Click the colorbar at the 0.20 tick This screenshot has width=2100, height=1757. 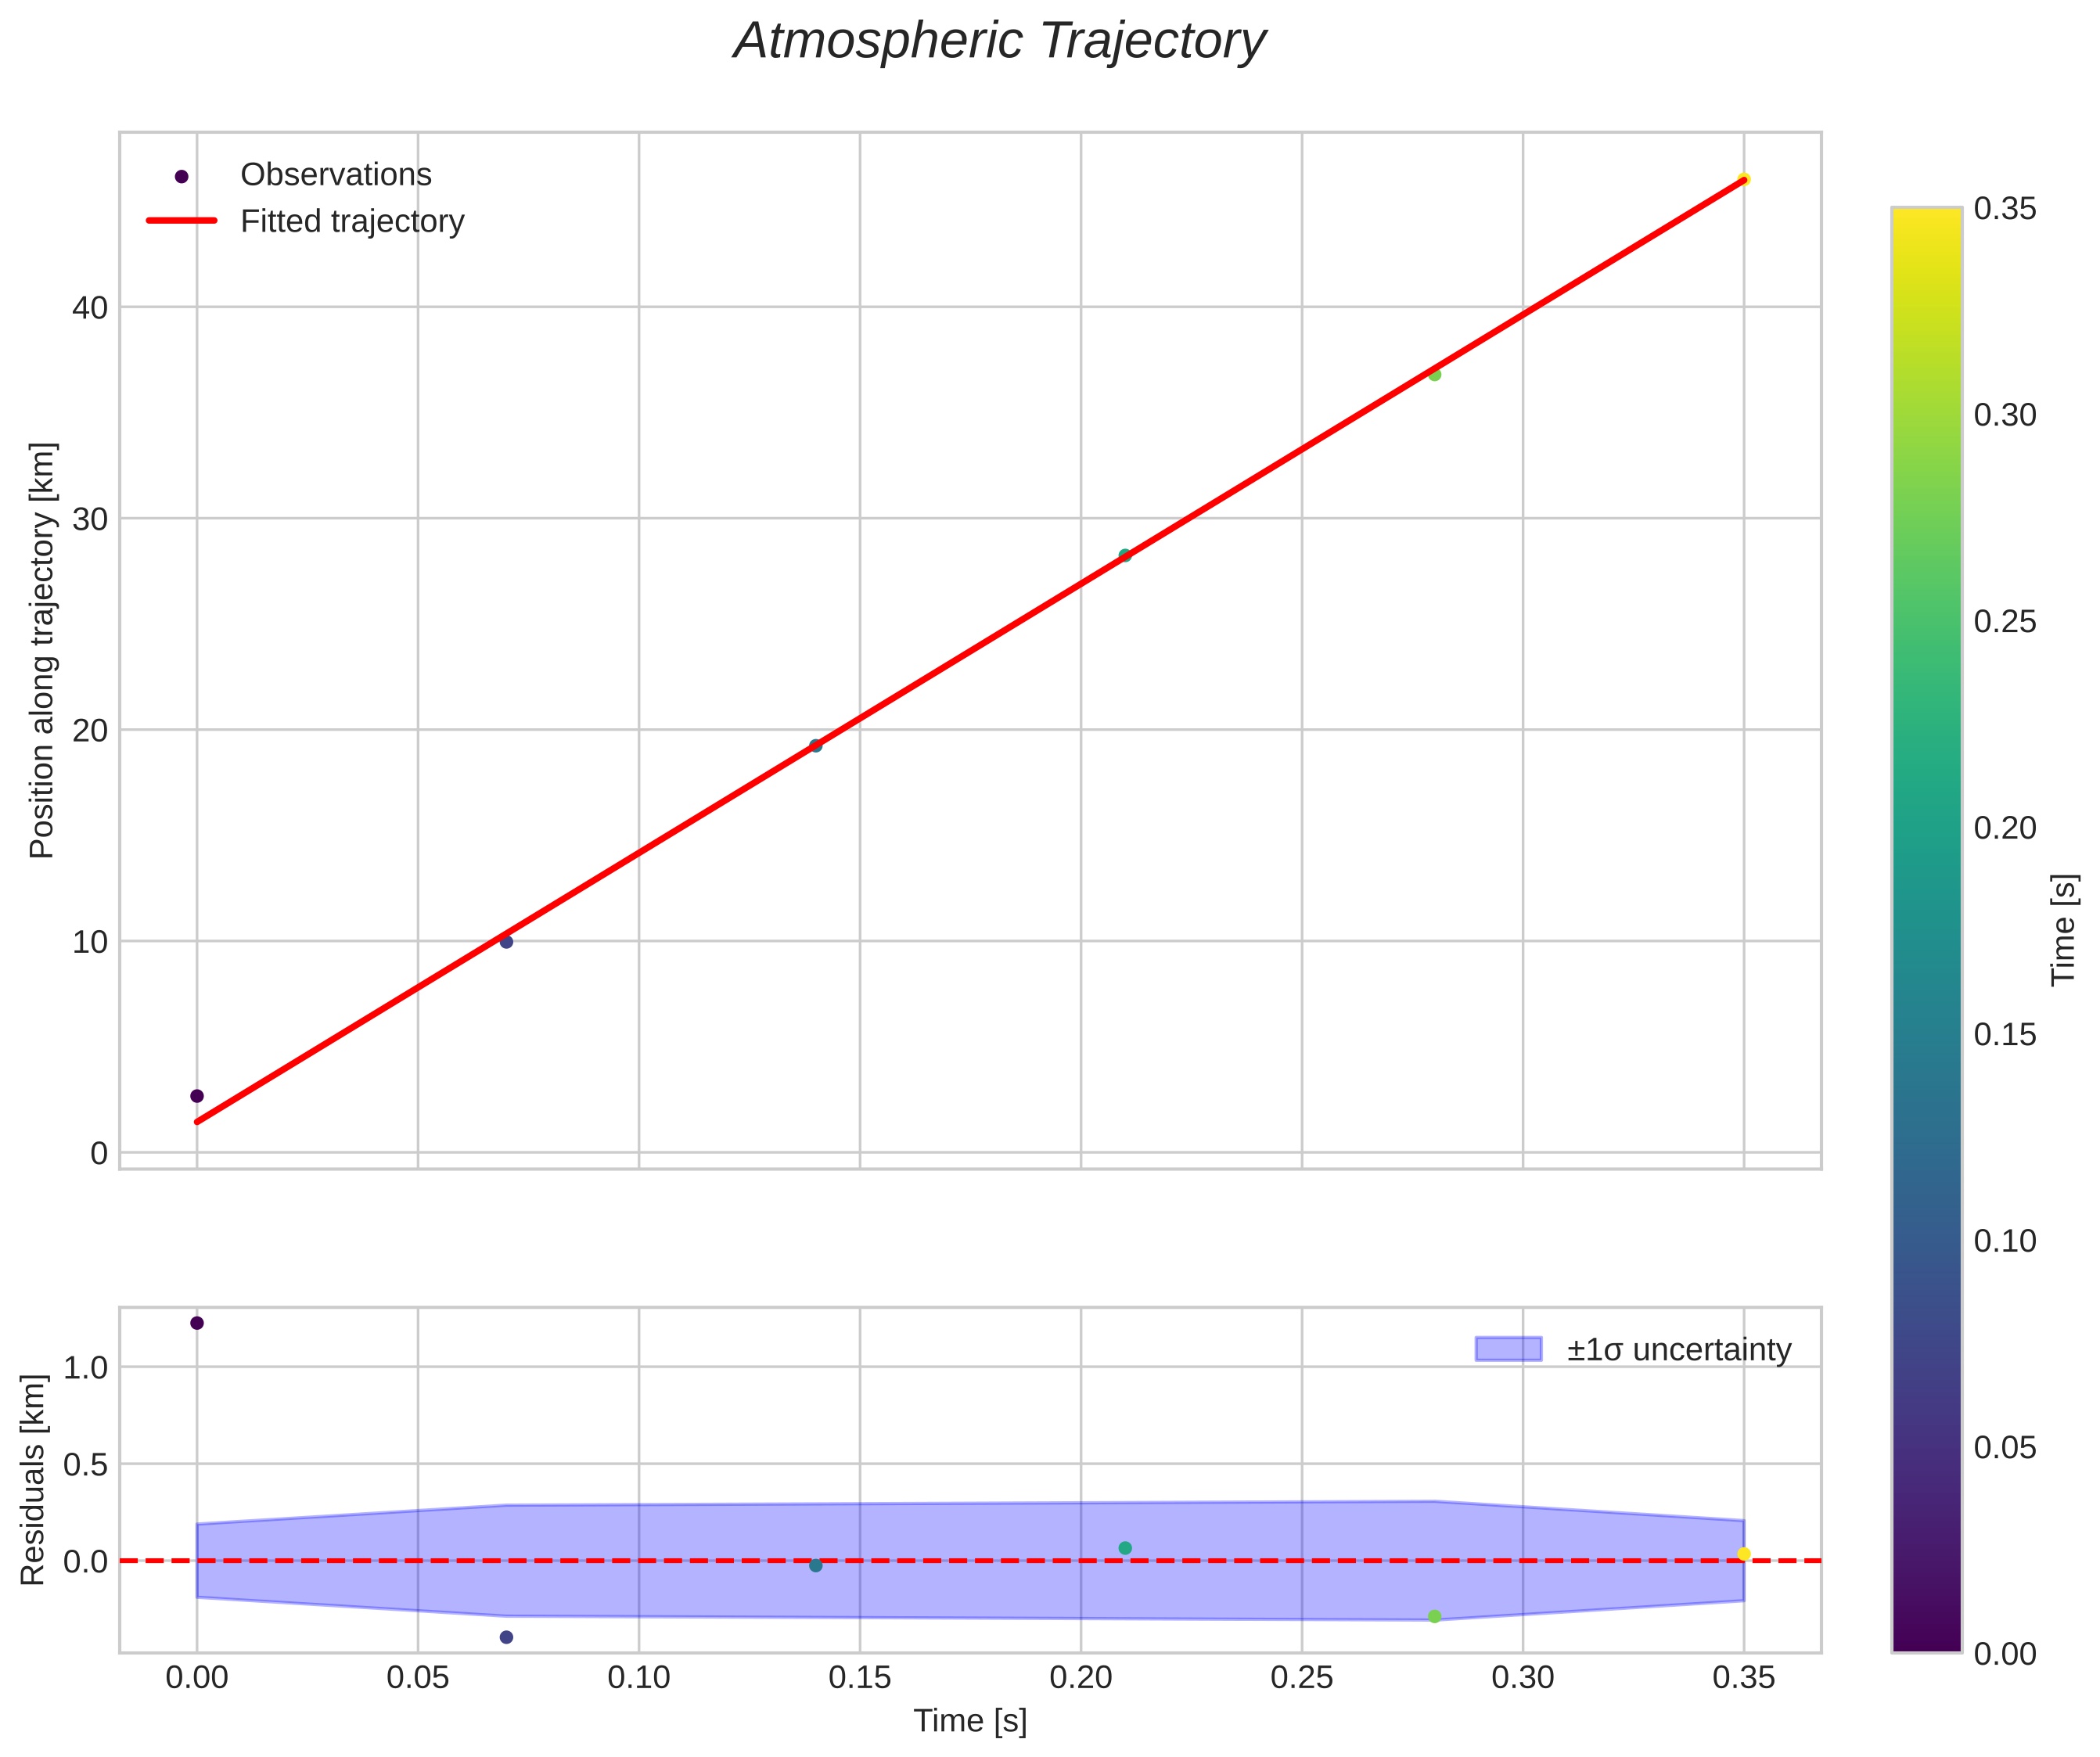[x=1926, y=828]
